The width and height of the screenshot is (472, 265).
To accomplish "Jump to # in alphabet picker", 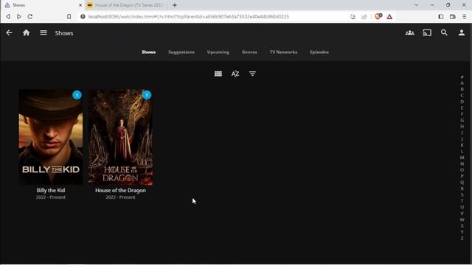I will [462, 77].
